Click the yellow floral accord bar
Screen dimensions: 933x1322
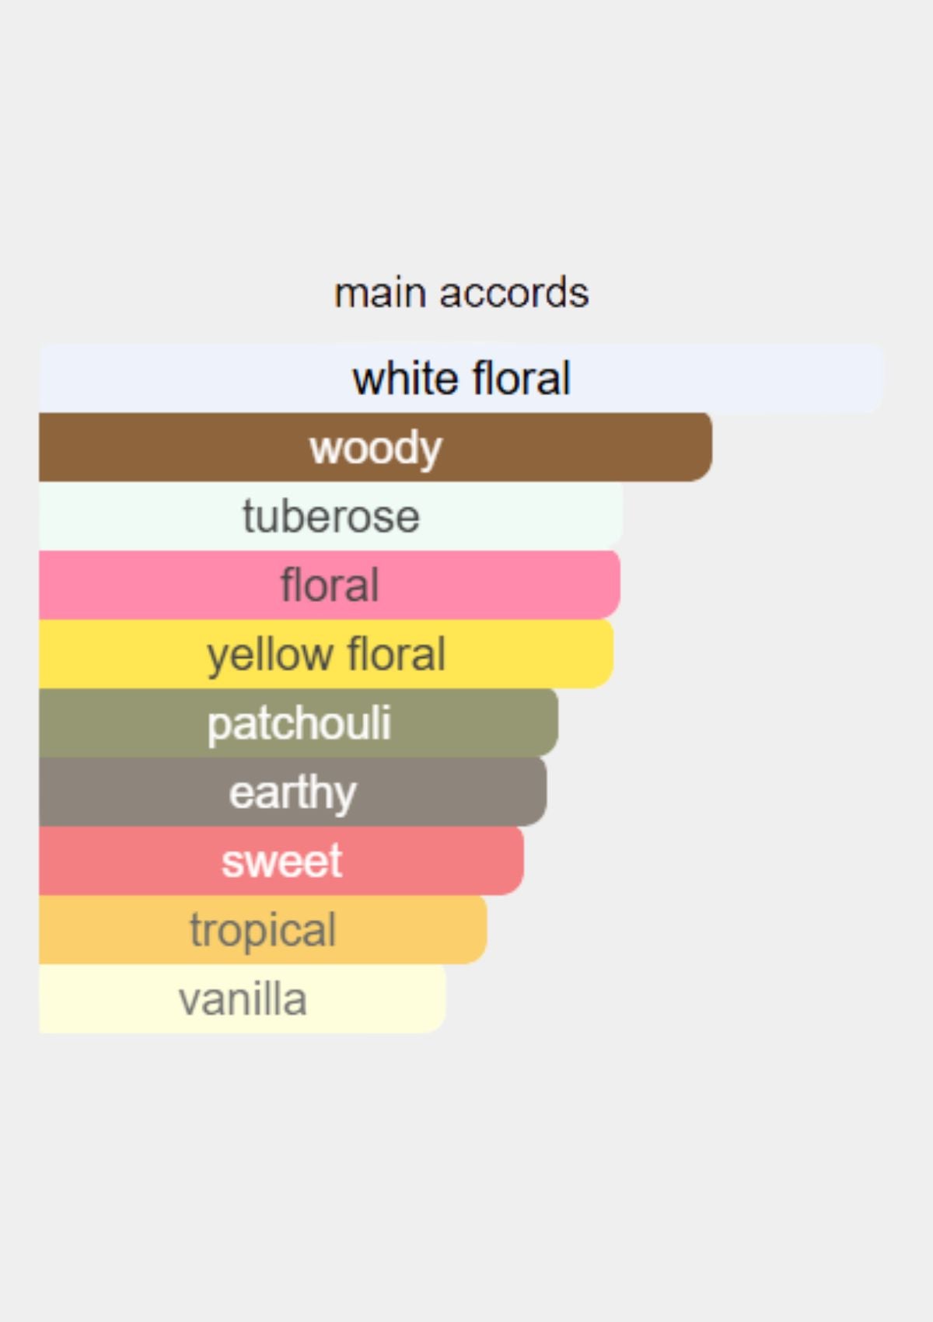(529, 654)
